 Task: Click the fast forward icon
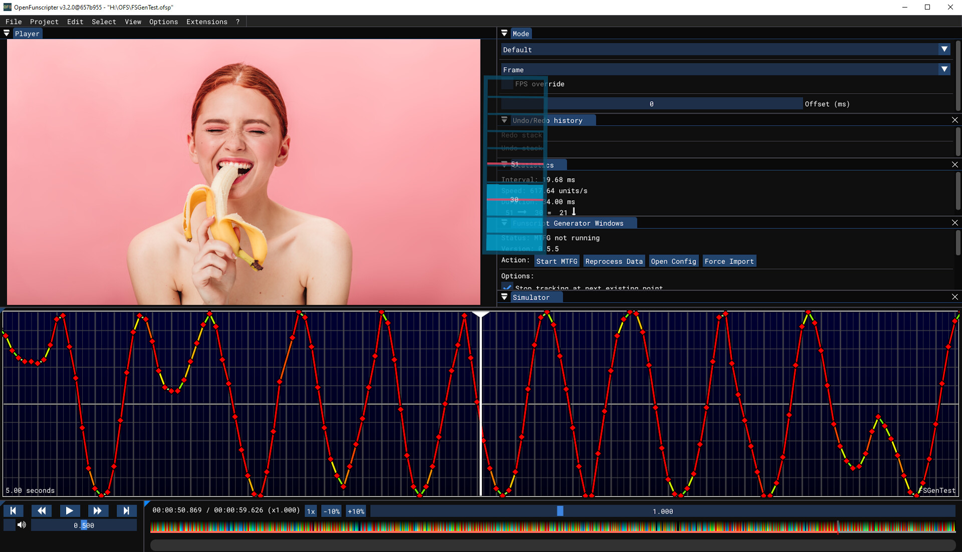(x=98, y=510)
